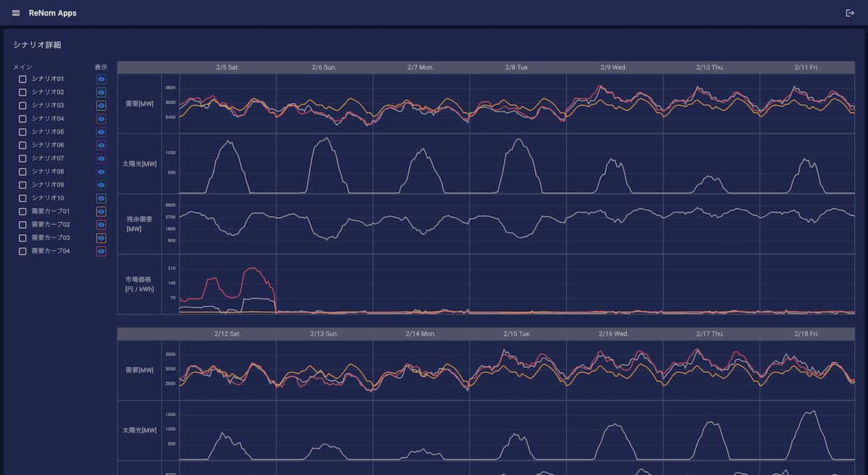The width and height of the screenshot is (868, 475).
Task: Click the 市場価格 row label
Action: [139, 283]
